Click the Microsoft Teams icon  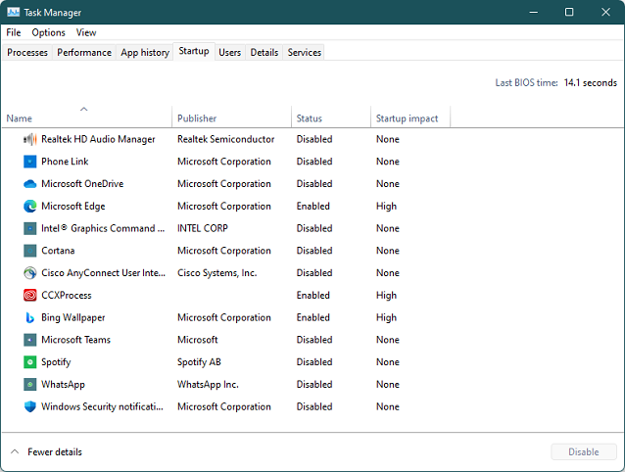point(30,340)
